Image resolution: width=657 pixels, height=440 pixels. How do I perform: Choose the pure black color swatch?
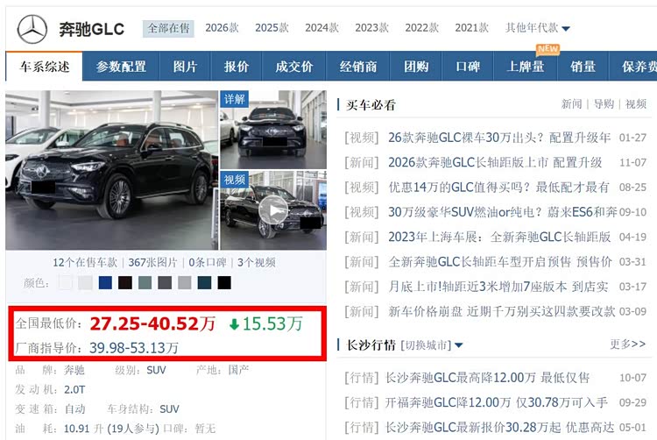coord(224,282)
